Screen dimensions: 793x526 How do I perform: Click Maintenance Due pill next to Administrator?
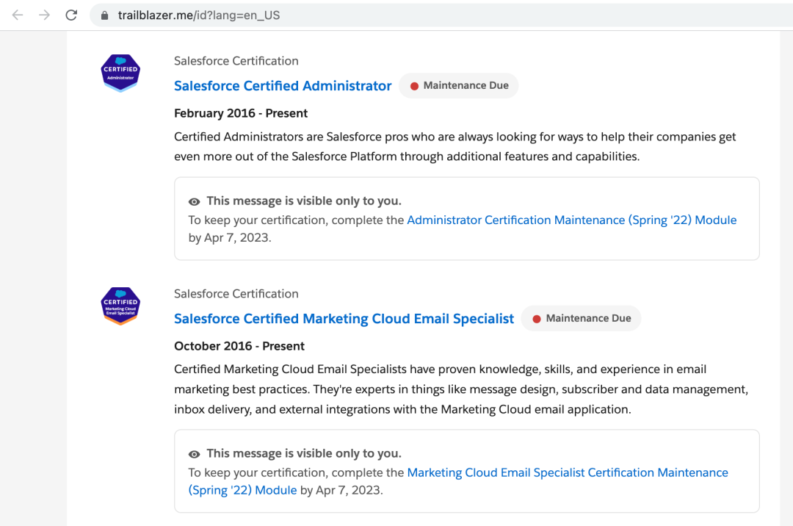pyautogui.click(x=459, y=85)
